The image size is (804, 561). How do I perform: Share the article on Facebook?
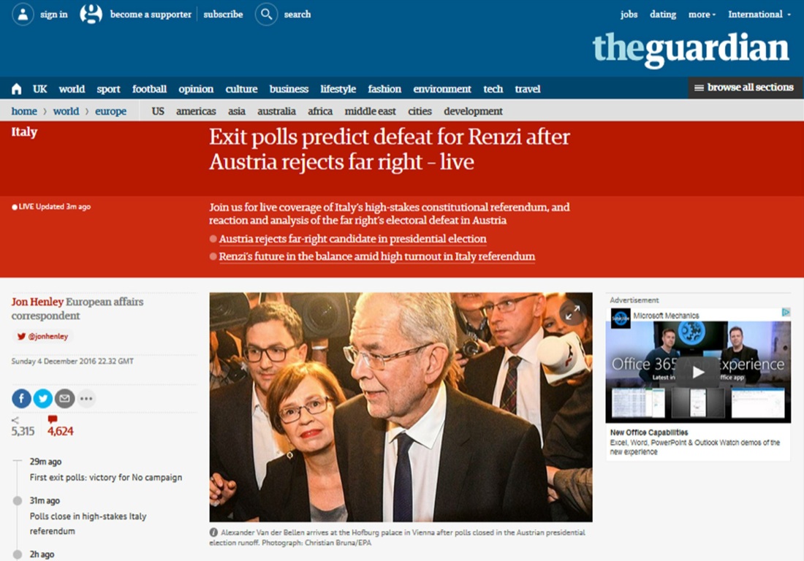21,398
